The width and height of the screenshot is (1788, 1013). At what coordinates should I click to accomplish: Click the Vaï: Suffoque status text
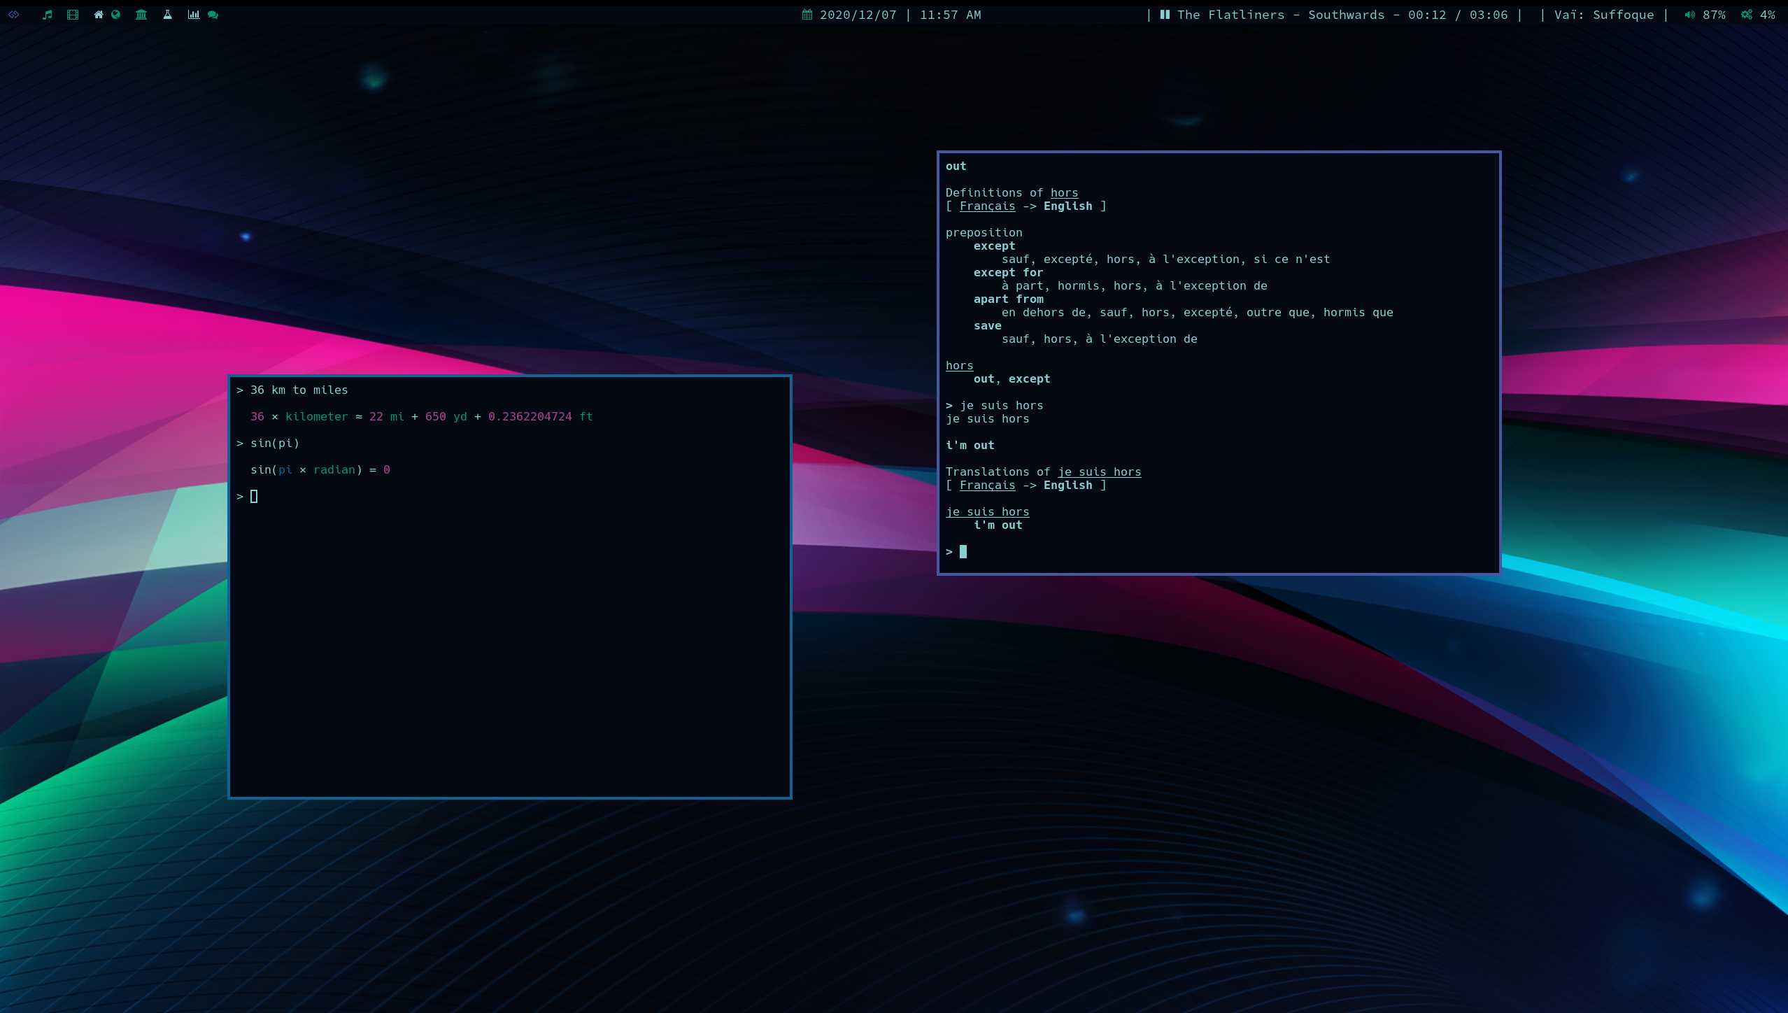tap(1603, 15)
